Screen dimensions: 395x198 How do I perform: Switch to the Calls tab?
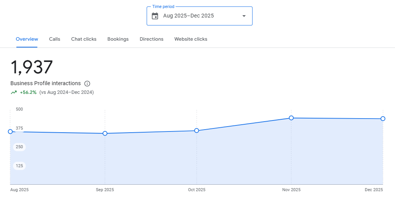[x=55, y=39]
